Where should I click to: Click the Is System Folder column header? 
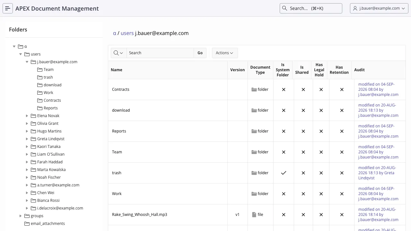(x=283, y=70)
